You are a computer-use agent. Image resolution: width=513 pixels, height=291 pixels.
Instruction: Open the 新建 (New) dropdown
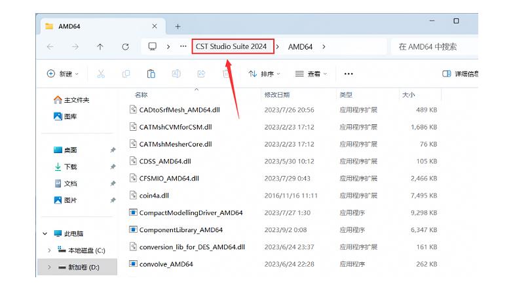63,74
